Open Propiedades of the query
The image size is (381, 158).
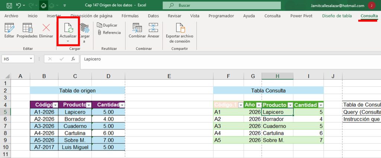pos(27,28)
